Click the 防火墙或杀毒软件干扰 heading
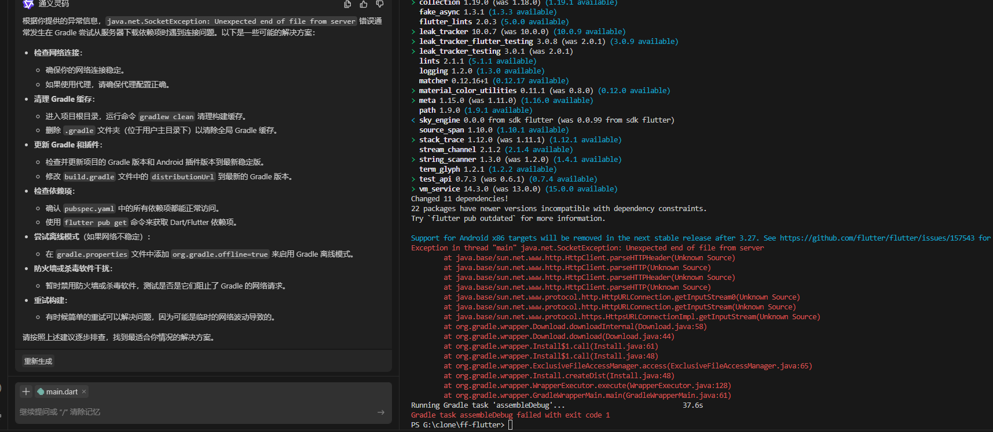 (74, 268)
